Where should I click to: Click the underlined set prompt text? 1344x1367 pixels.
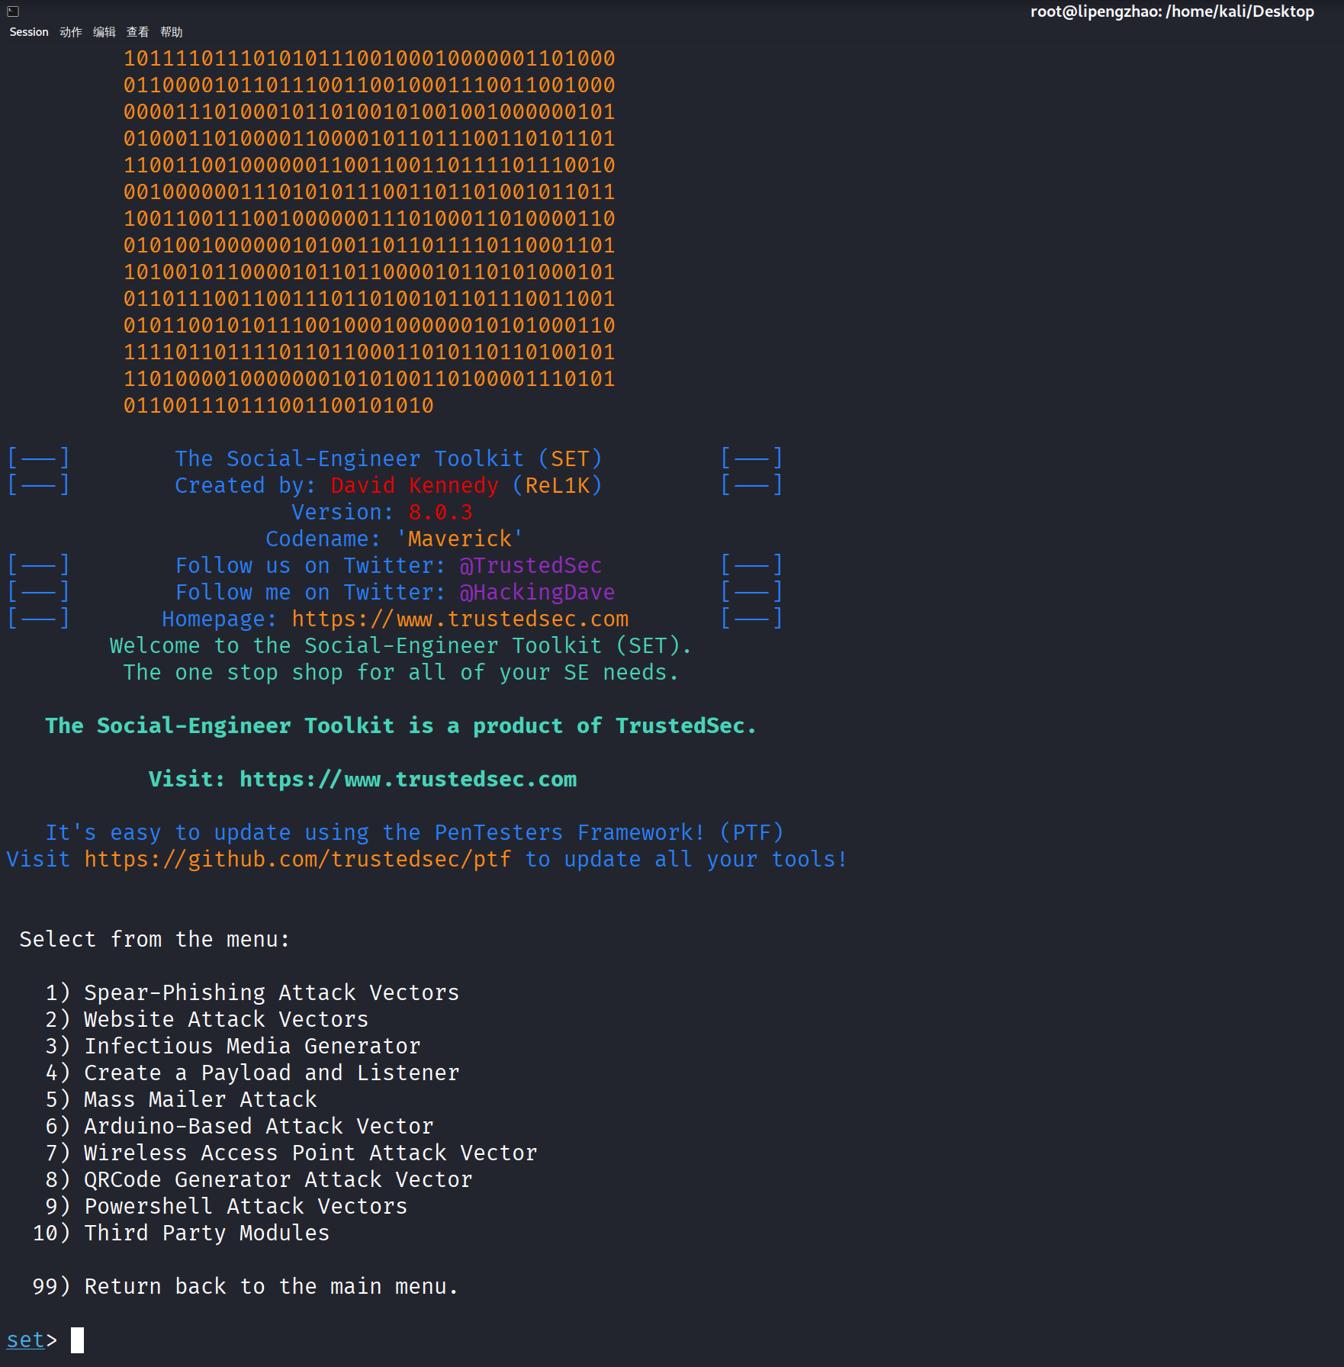pyautogui.click(x=26, y=1340)
